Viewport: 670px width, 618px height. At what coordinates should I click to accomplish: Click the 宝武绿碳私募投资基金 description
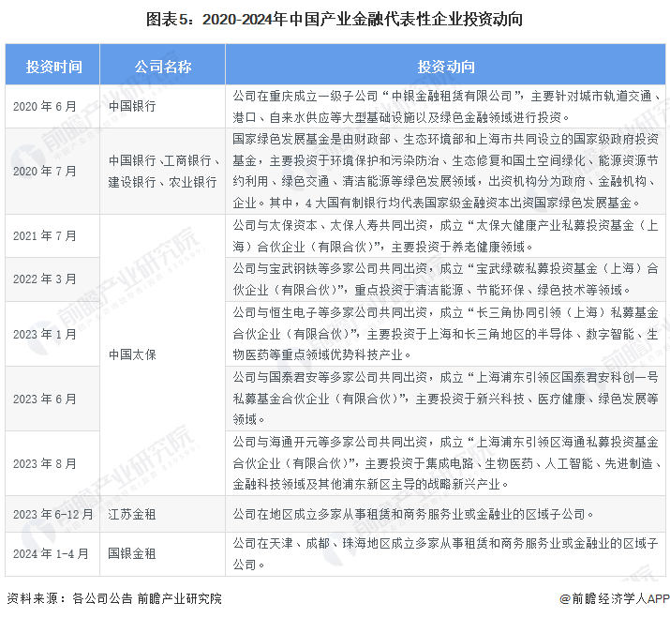(445, 279)
